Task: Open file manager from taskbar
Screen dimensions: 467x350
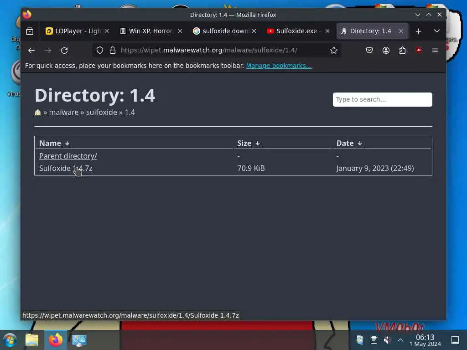Action: pyautogui.click(x=32, y=340)
